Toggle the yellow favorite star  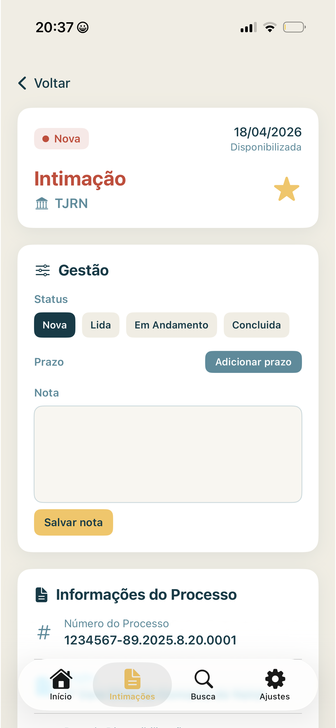click(x=286, y=189)
